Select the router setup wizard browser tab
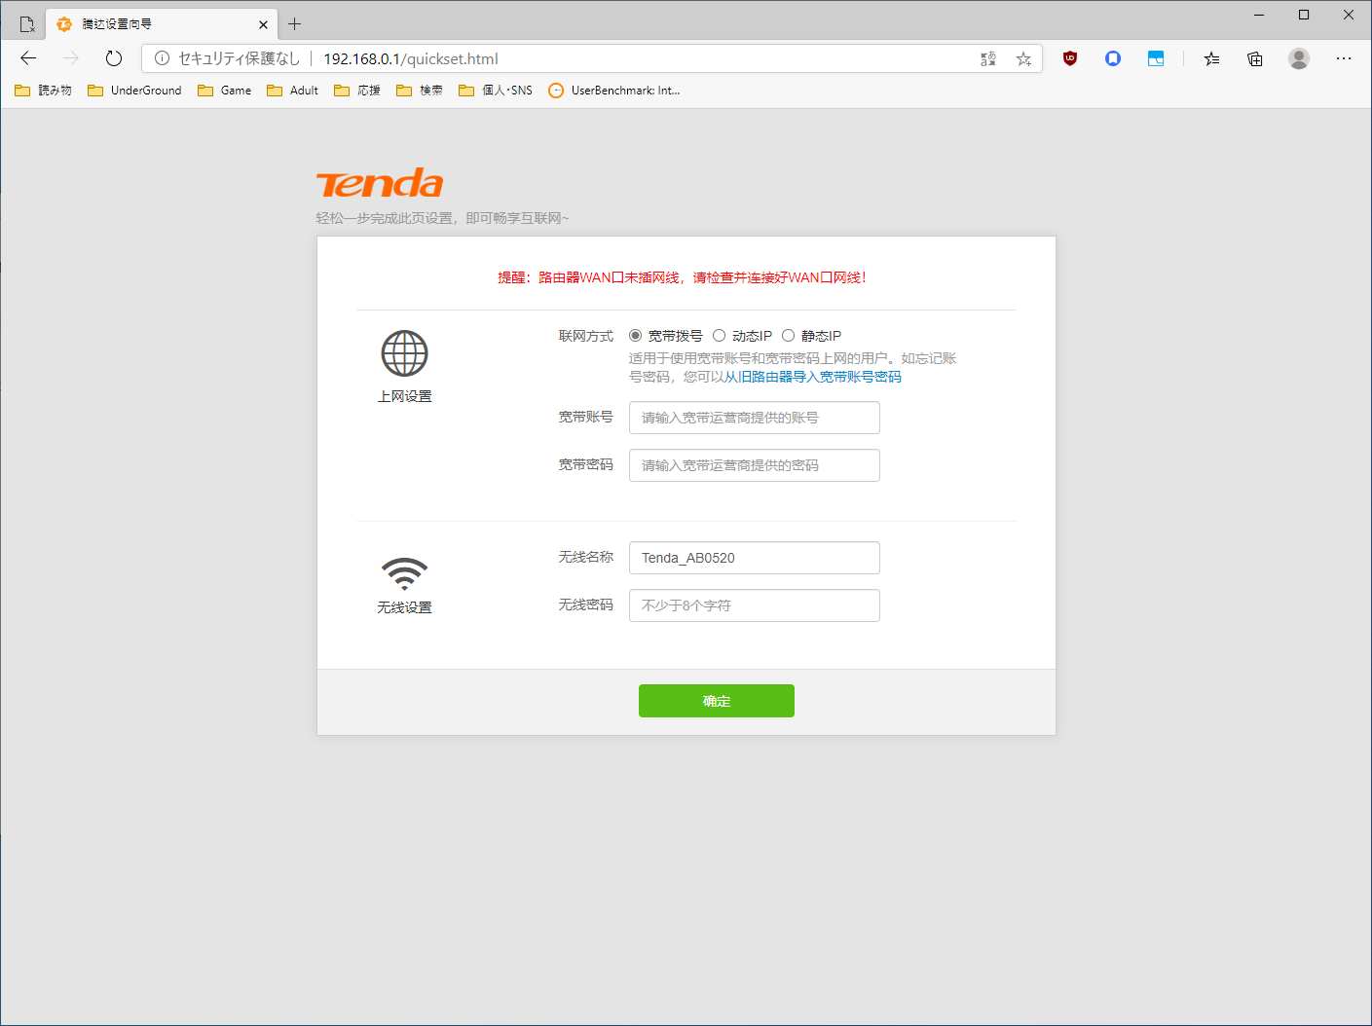 [162, 24]
